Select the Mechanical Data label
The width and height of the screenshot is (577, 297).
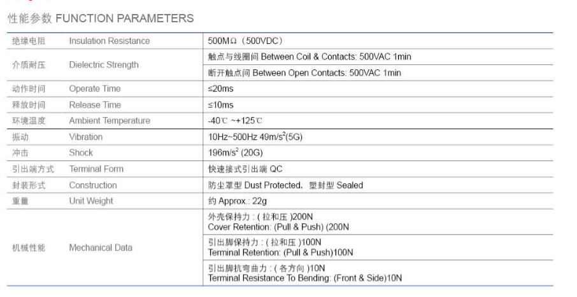click(101, 248)
